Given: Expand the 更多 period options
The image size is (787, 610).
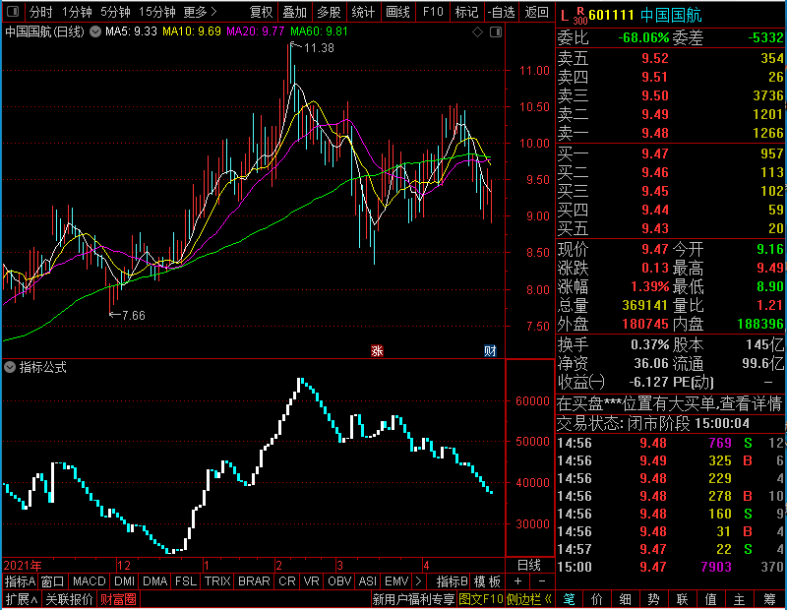Looking at the screenshot, I should [x=200, y=12].
